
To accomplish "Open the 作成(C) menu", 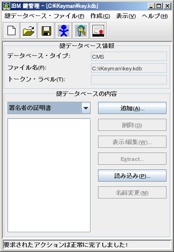I will click(100, 16).
